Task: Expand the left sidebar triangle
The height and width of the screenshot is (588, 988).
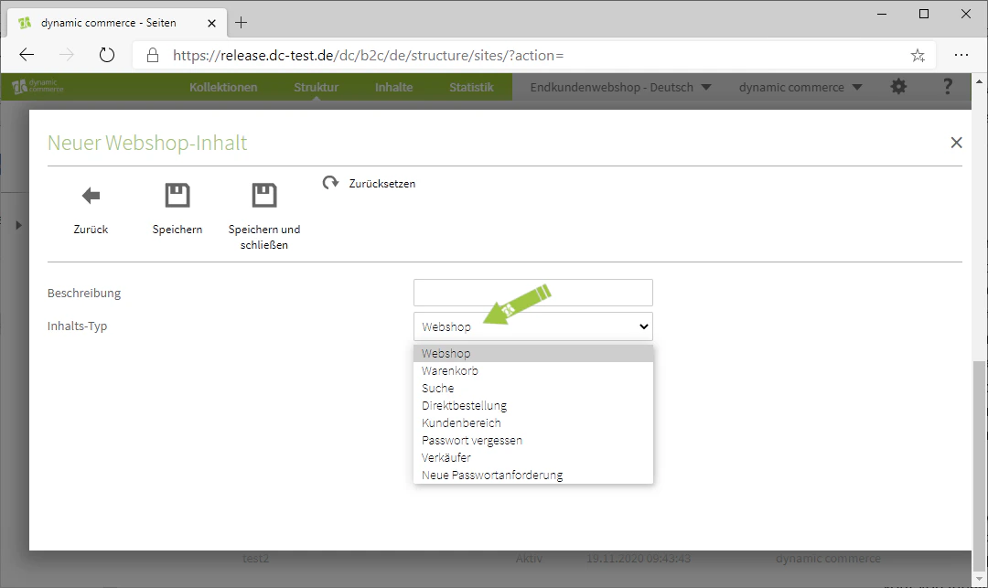Action: 18,225
